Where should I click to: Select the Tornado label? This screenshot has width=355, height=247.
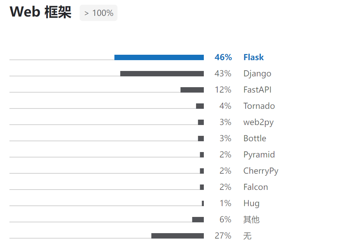[259, 106]
